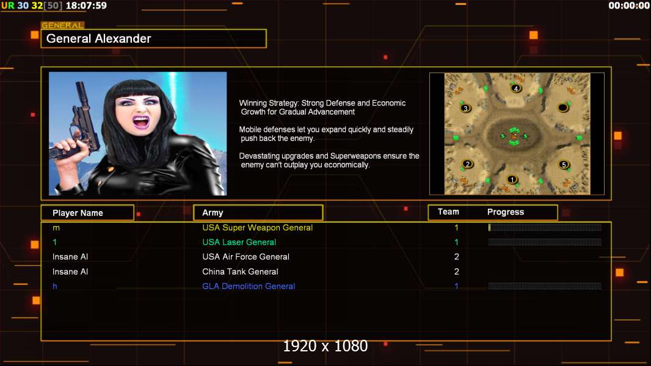The height and width of the screenshot is (366, 651).
Task: Click the unnumbered black start marker on map
Action: 562,108
